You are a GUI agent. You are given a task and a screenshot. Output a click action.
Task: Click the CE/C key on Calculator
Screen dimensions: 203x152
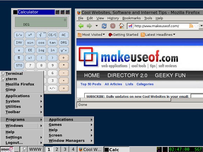point(52,35)
